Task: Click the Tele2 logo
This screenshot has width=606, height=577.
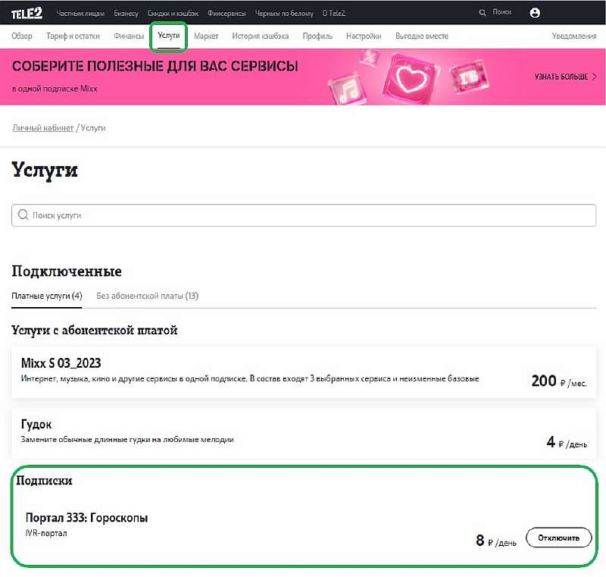Action: point(27,13)
